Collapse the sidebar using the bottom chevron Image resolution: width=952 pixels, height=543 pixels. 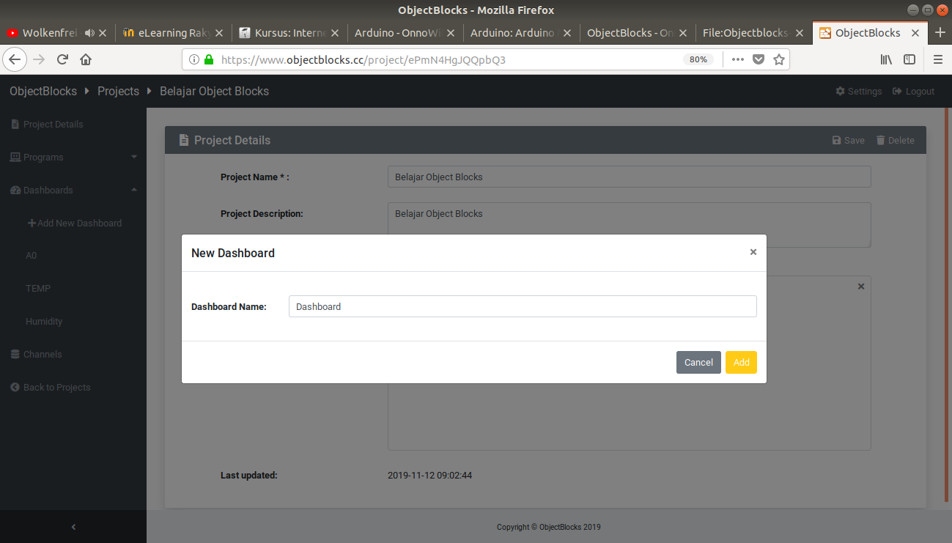73,527
